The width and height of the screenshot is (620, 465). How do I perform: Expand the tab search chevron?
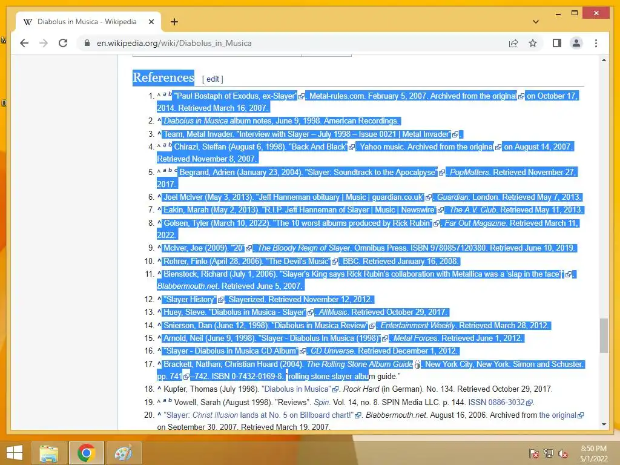[x=536, y=22]
